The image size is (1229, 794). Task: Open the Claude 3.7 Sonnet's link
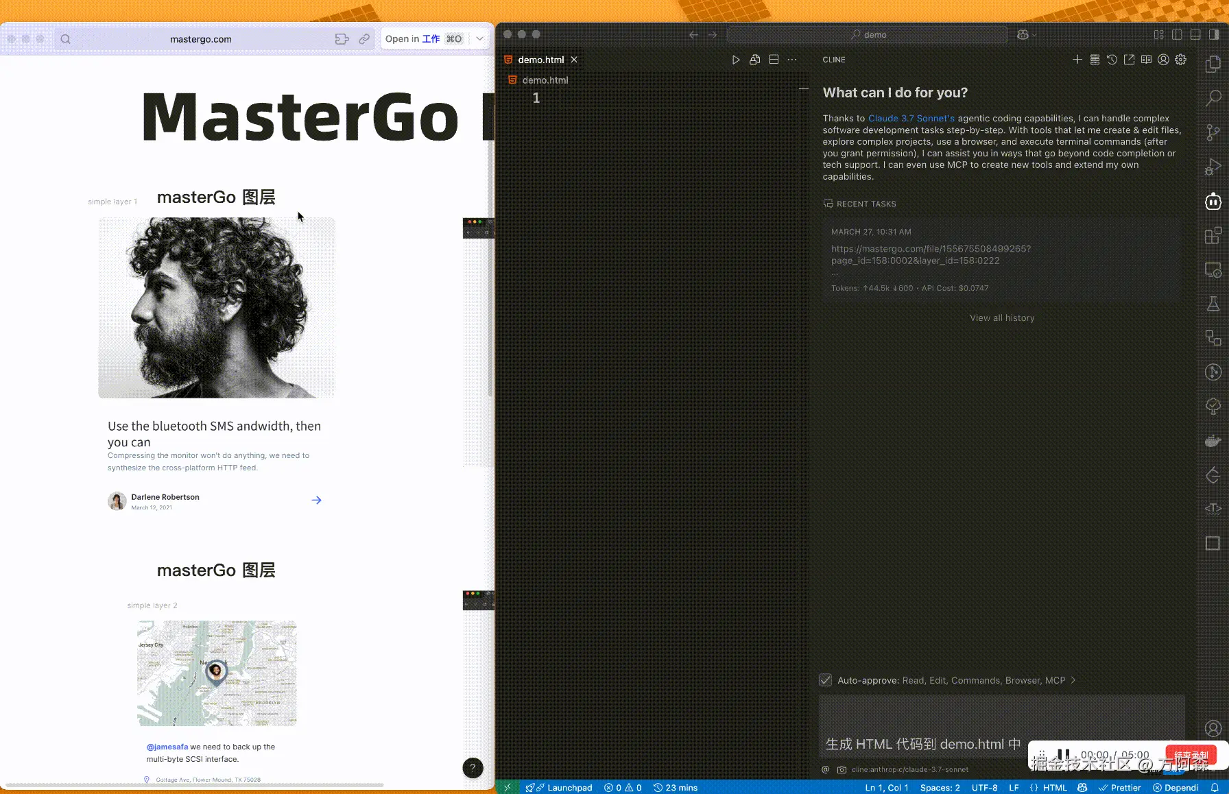[911, 119]
